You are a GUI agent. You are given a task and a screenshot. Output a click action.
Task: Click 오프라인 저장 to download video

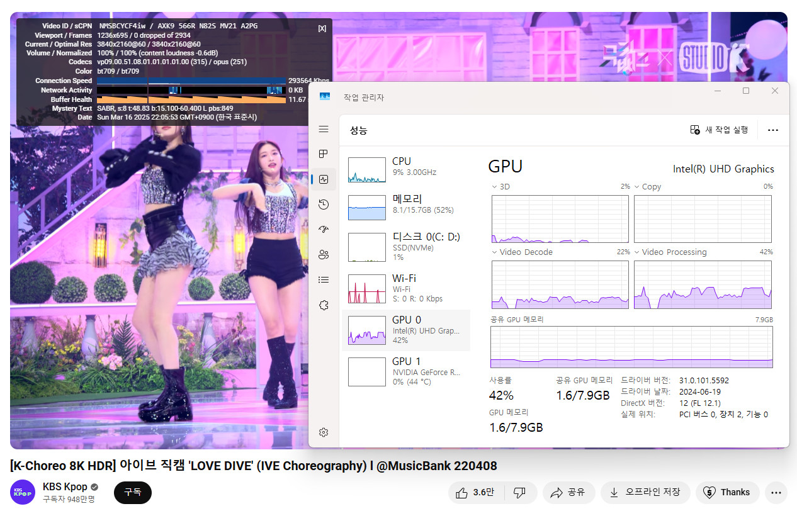coord(645,492)
